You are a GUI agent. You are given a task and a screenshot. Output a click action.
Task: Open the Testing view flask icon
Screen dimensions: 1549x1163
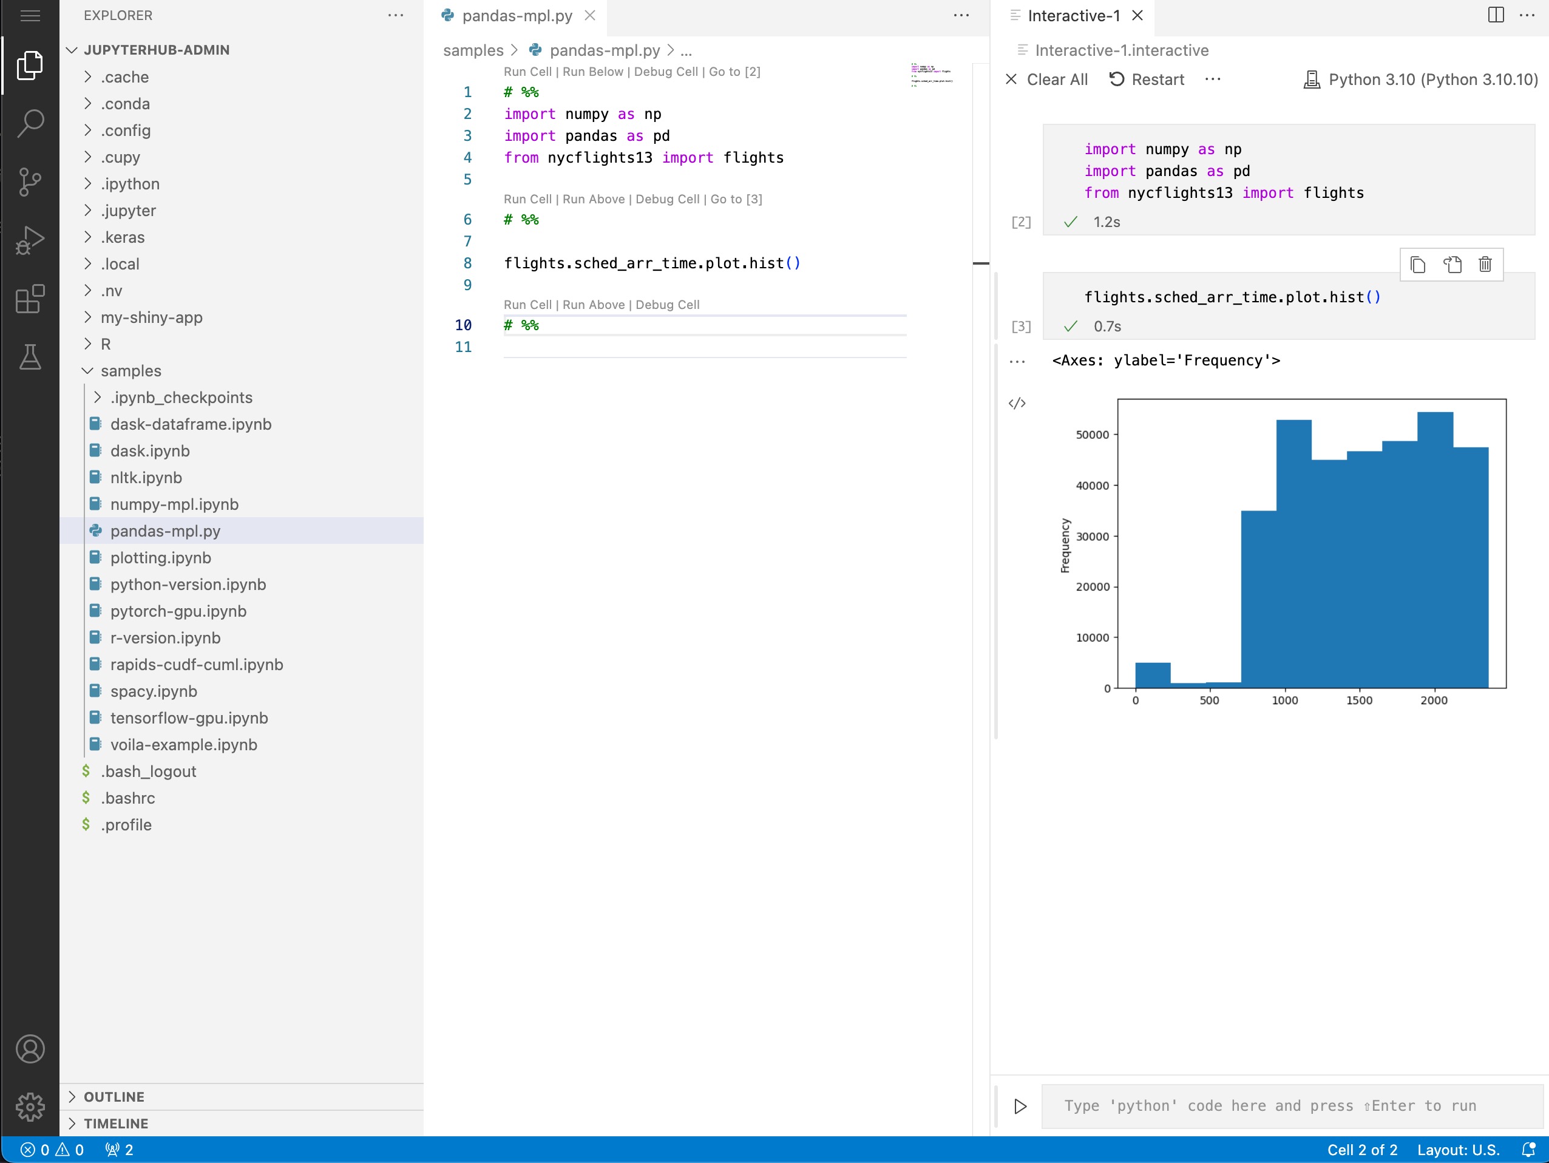point(30,357)
